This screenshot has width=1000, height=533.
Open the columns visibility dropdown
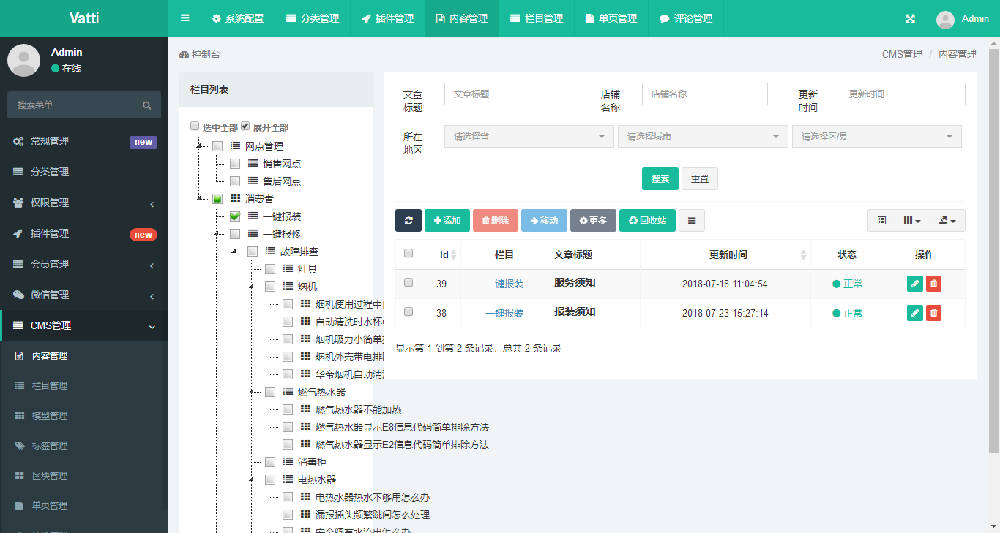pyautogui.click(x=912, y=221)
